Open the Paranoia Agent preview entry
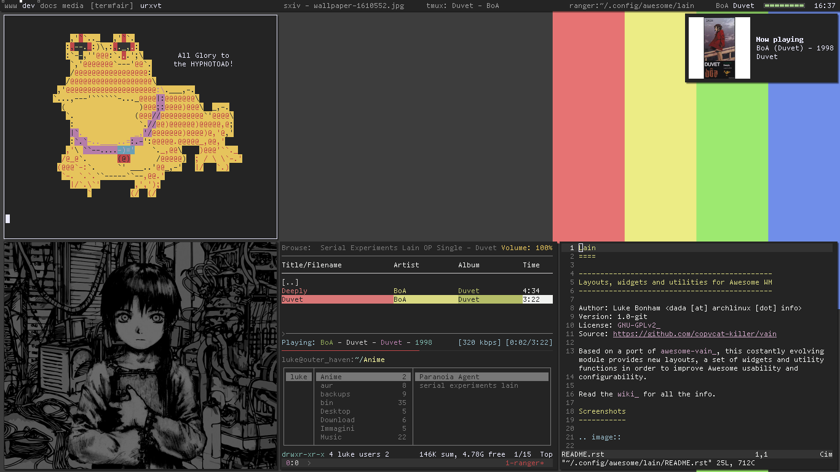This screenshot has height=472, width=840. (481, 377)
